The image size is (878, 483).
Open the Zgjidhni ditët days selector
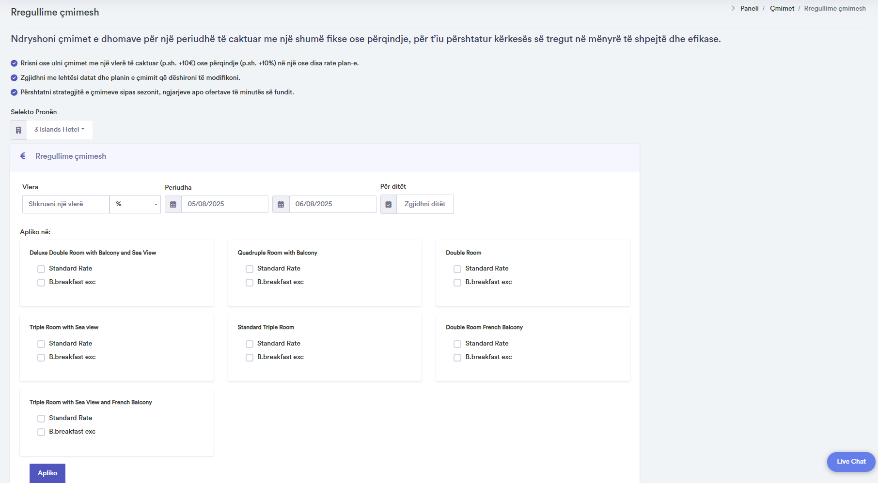(425, 204)
